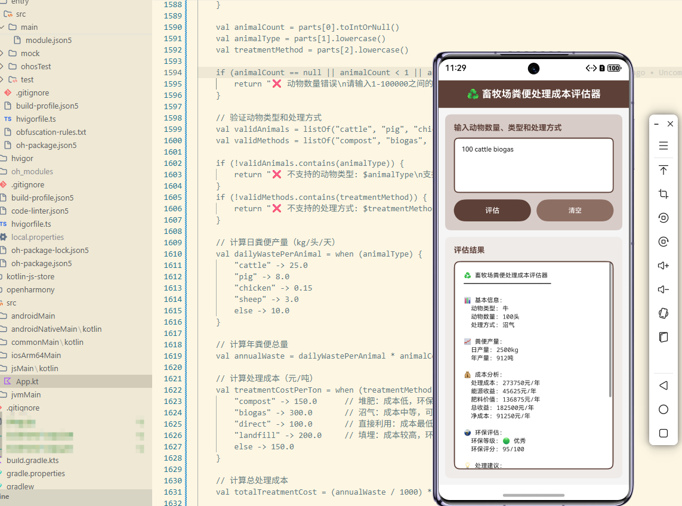Click the 评估结果 heading
682x506 pixels.
coord(470,250)
